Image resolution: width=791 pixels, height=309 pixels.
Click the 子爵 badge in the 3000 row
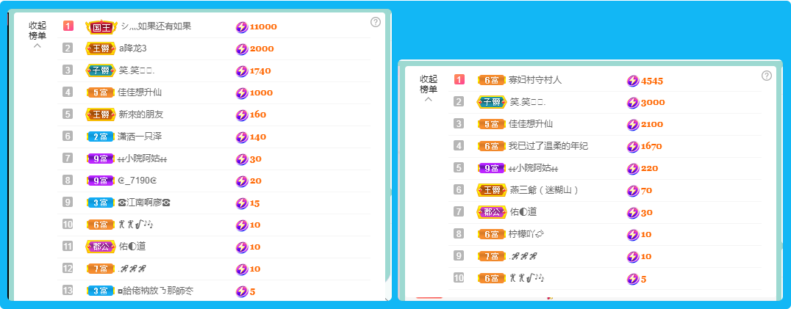(x=492, y=102)
